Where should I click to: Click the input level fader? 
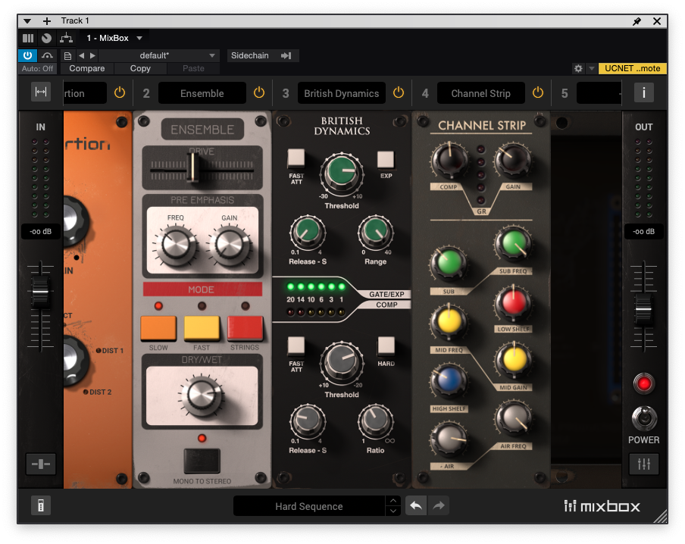click(x=40, y=292)
